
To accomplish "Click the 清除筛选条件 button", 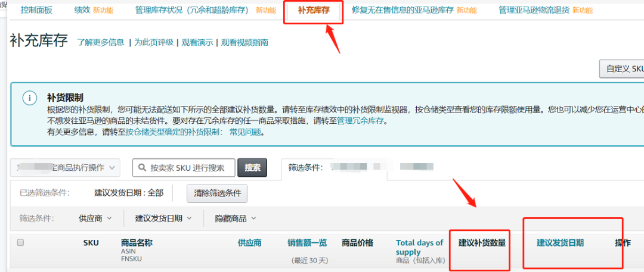I will 217,193.
